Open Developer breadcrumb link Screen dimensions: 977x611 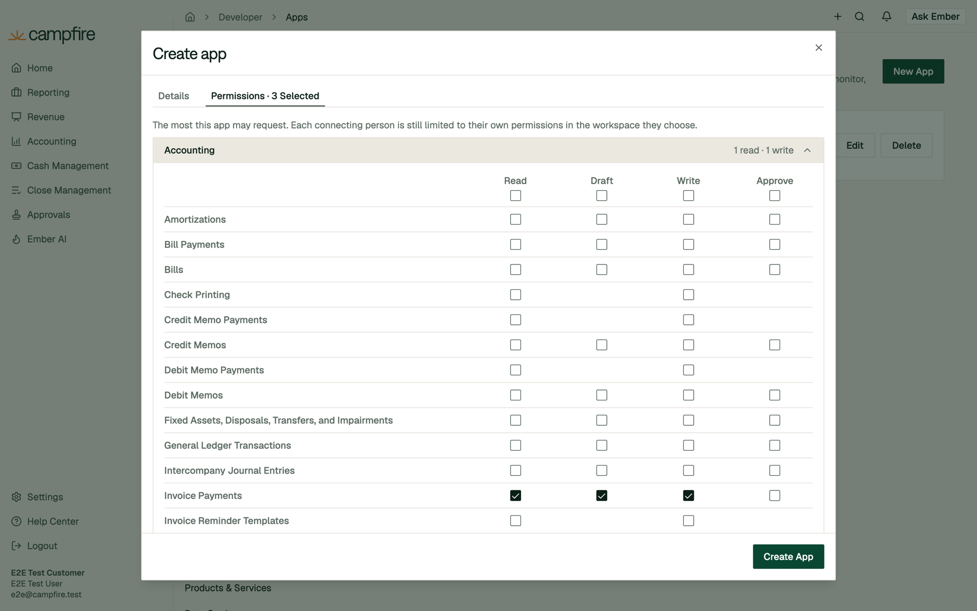240,17
